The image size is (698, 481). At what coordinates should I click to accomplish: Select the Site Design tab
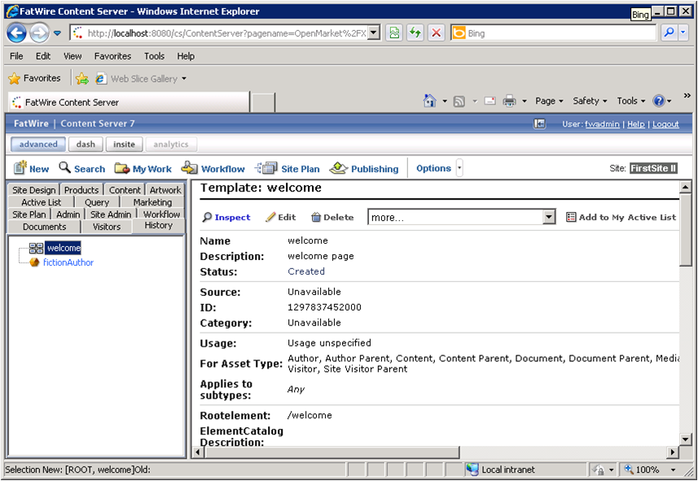point(34,190)
